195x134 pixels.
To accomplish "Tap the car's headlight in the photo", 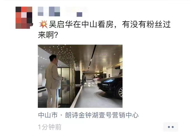I will coord(109,81).
